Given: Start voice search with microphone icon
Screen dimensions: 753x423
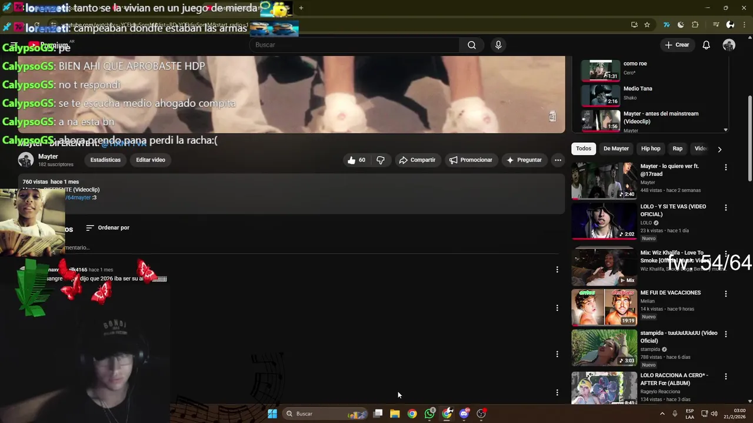Looking at the screenshot, I should point(498,45).
